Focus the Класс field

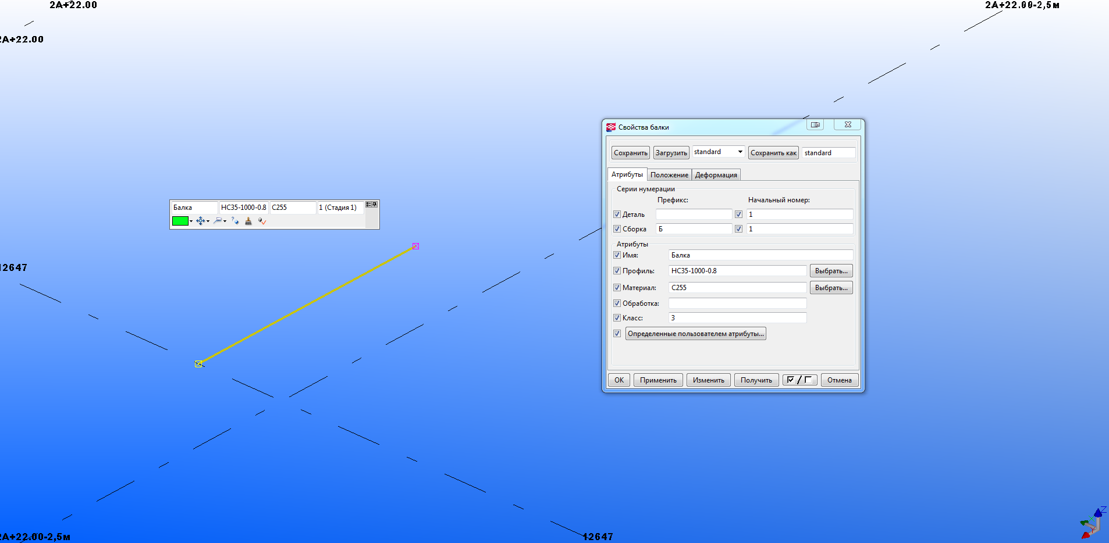tap(738, 318)
